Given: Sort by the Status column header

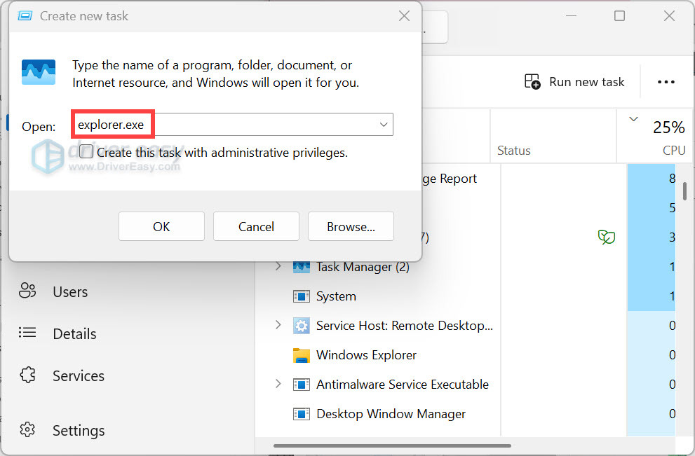Looking at the screenshot, I should (x=553, y=136).
